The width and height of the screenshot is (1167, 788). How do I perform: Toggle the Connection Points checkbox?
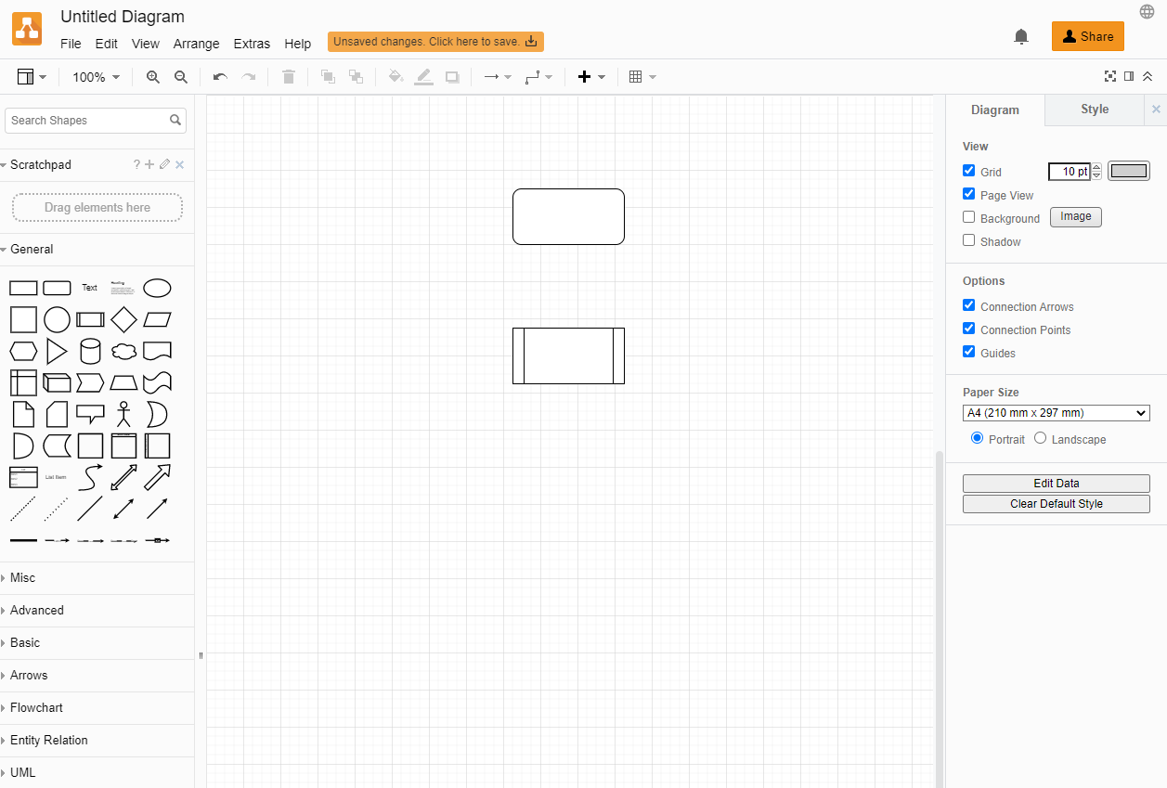[x=969, y=329]
